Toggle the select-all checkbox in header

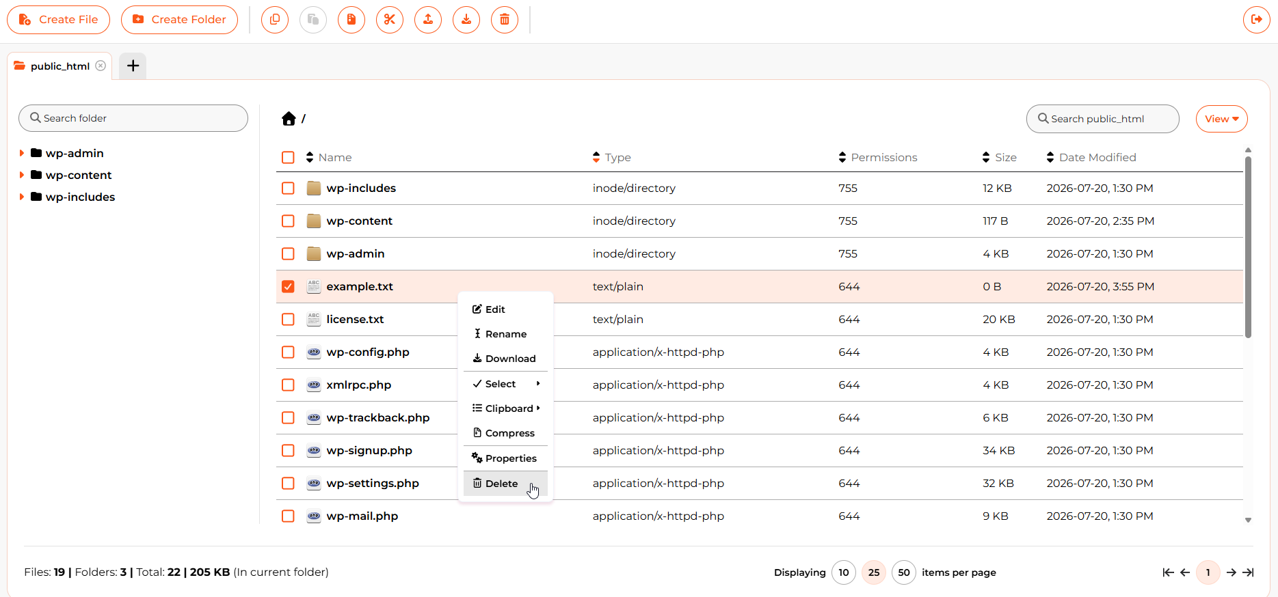288,158
